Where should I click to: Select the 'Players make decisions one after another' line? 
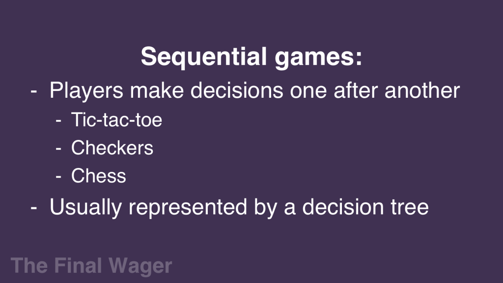(255, 90)
